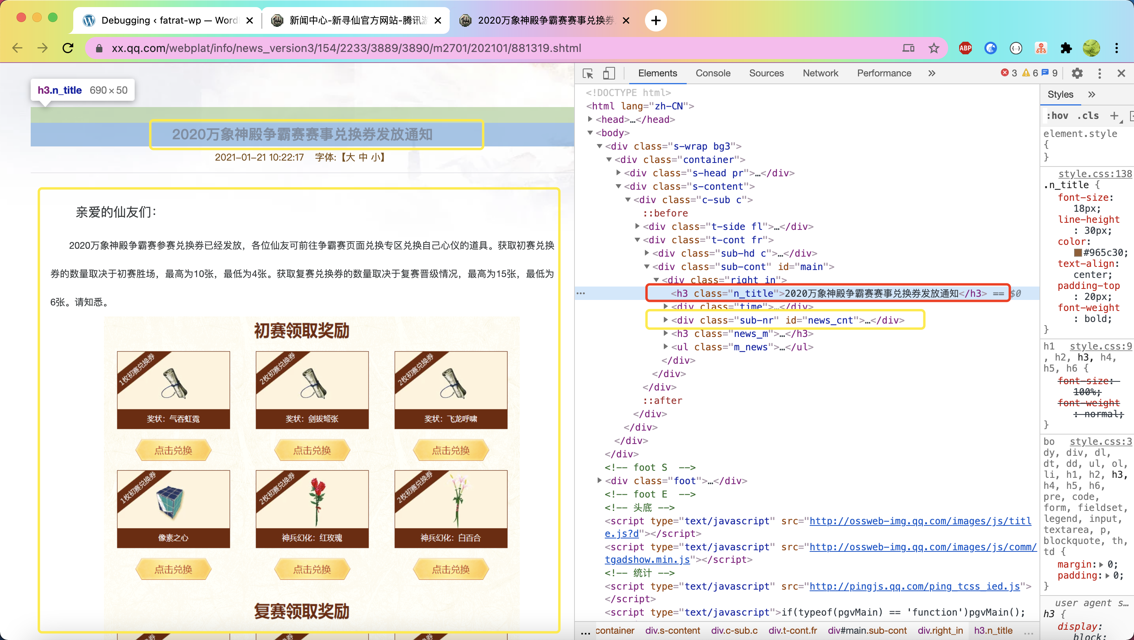Open the Chrome profile avatar
This screenshot has height=640, width=1134.
tap(1091, 48)
